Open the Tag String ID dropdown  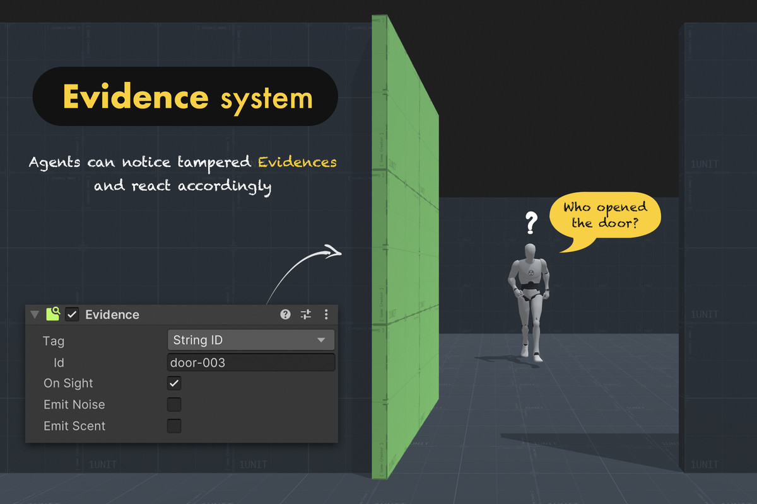[250, 340]
